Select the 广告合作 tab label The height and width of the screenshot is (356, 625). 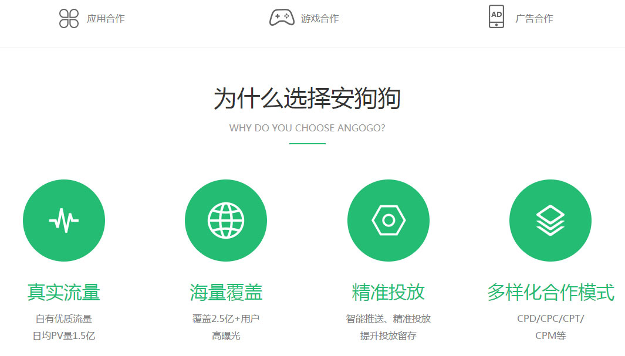(x=534, y=18)
